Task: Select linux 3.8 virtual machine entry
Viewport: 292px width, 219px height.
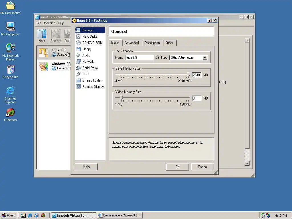Action: tap(54, 52)
